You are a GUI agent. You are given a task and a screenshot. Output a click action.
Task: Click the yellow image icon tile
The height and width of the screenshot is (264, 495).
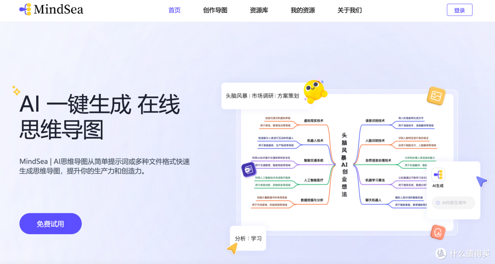coord(436,96)
